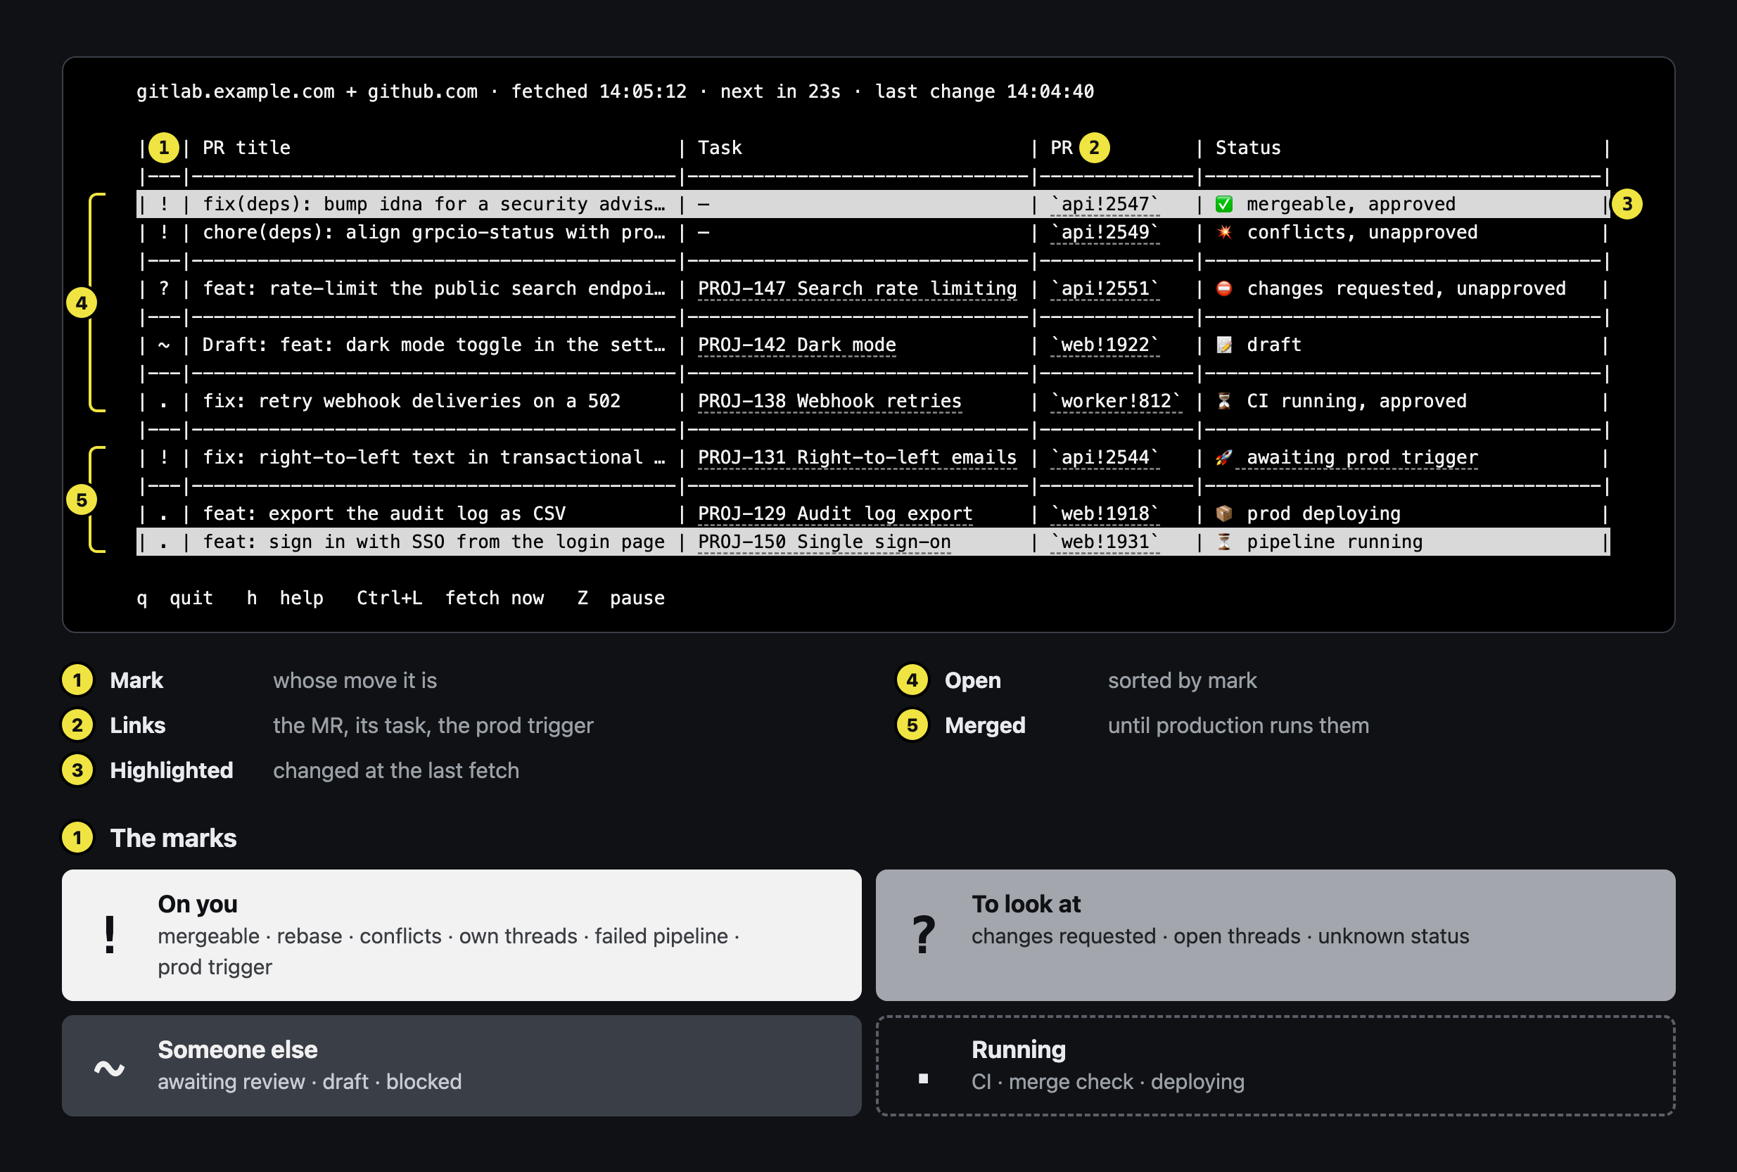
Task: Open the PROJ-147 Search rate limiting task link
Action: (858, 288)
